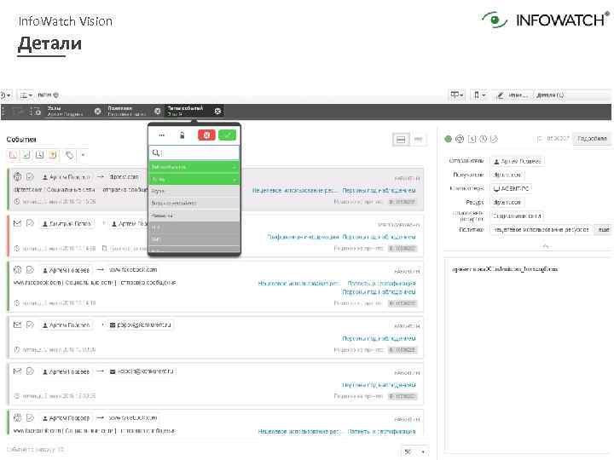The width and height of the screenshot is (614, 460).
Task: Click the third icon in details panel header
Action: tap(472, 139)
